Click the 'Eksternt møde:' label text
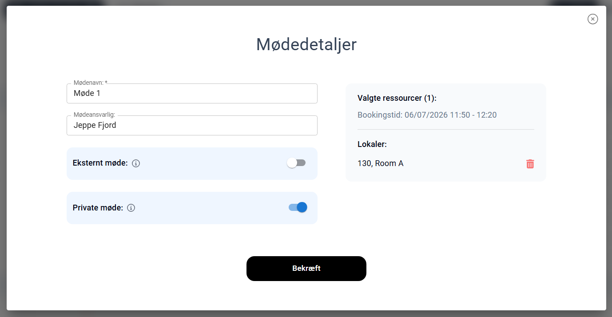Image resolution: width=612 pixels, height=317 pixels. tap(100, 163)
